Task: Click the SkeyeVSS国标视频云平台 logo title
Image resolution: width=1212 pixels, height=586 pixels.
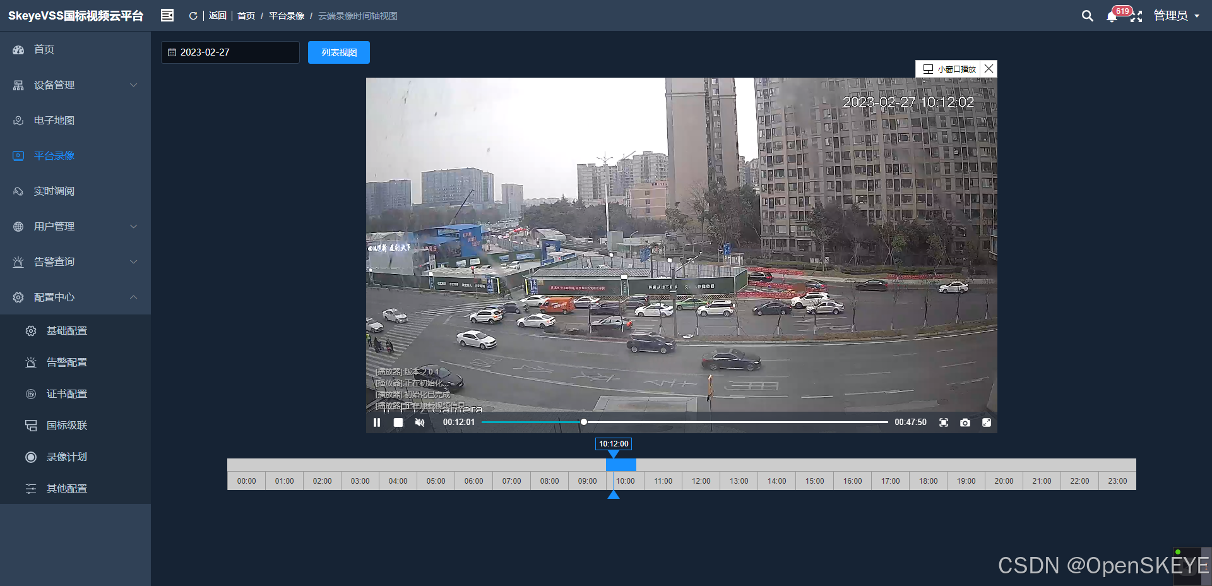Action: coord(76,16)
